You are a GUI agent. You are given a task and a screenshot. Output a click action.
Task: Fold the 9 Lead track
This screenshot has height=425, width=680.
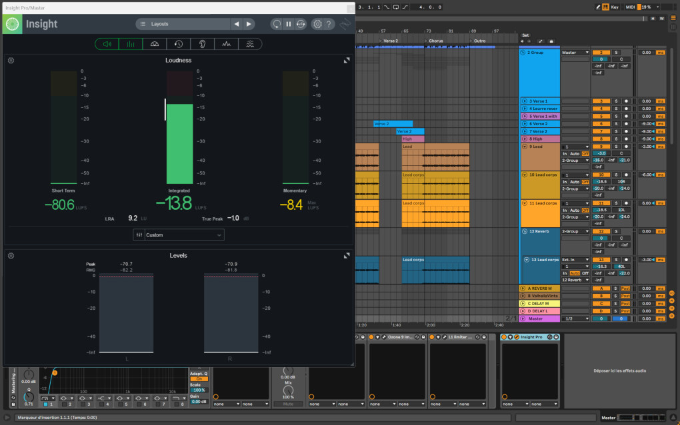(x=525, y=147)
